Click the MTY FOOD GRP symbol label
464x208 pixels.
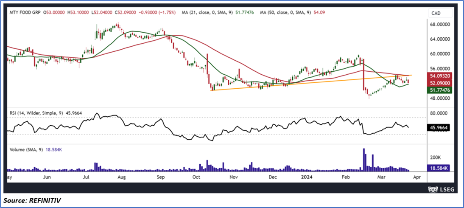tap(24, 13)
